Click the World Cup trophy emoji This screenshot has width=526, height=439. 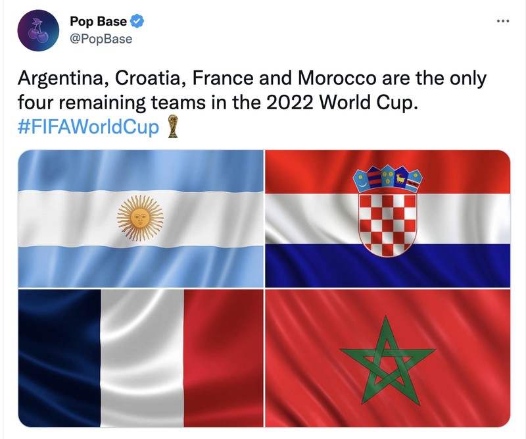point(172,126)
